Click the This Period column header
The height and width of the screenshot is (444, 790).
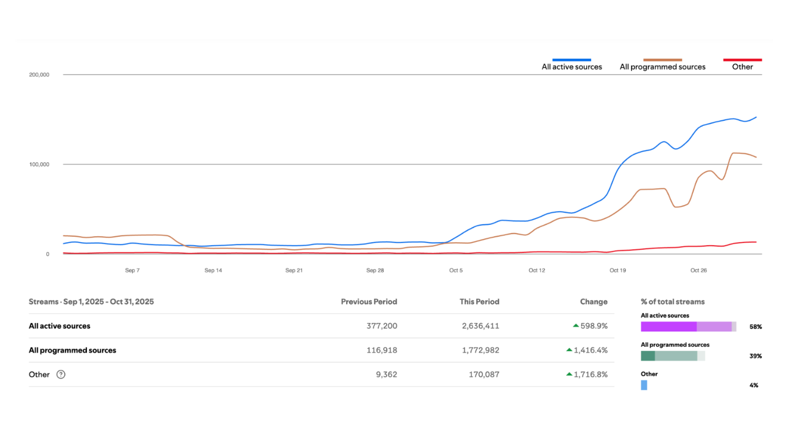pyautogui.click(x=479, y=301)
